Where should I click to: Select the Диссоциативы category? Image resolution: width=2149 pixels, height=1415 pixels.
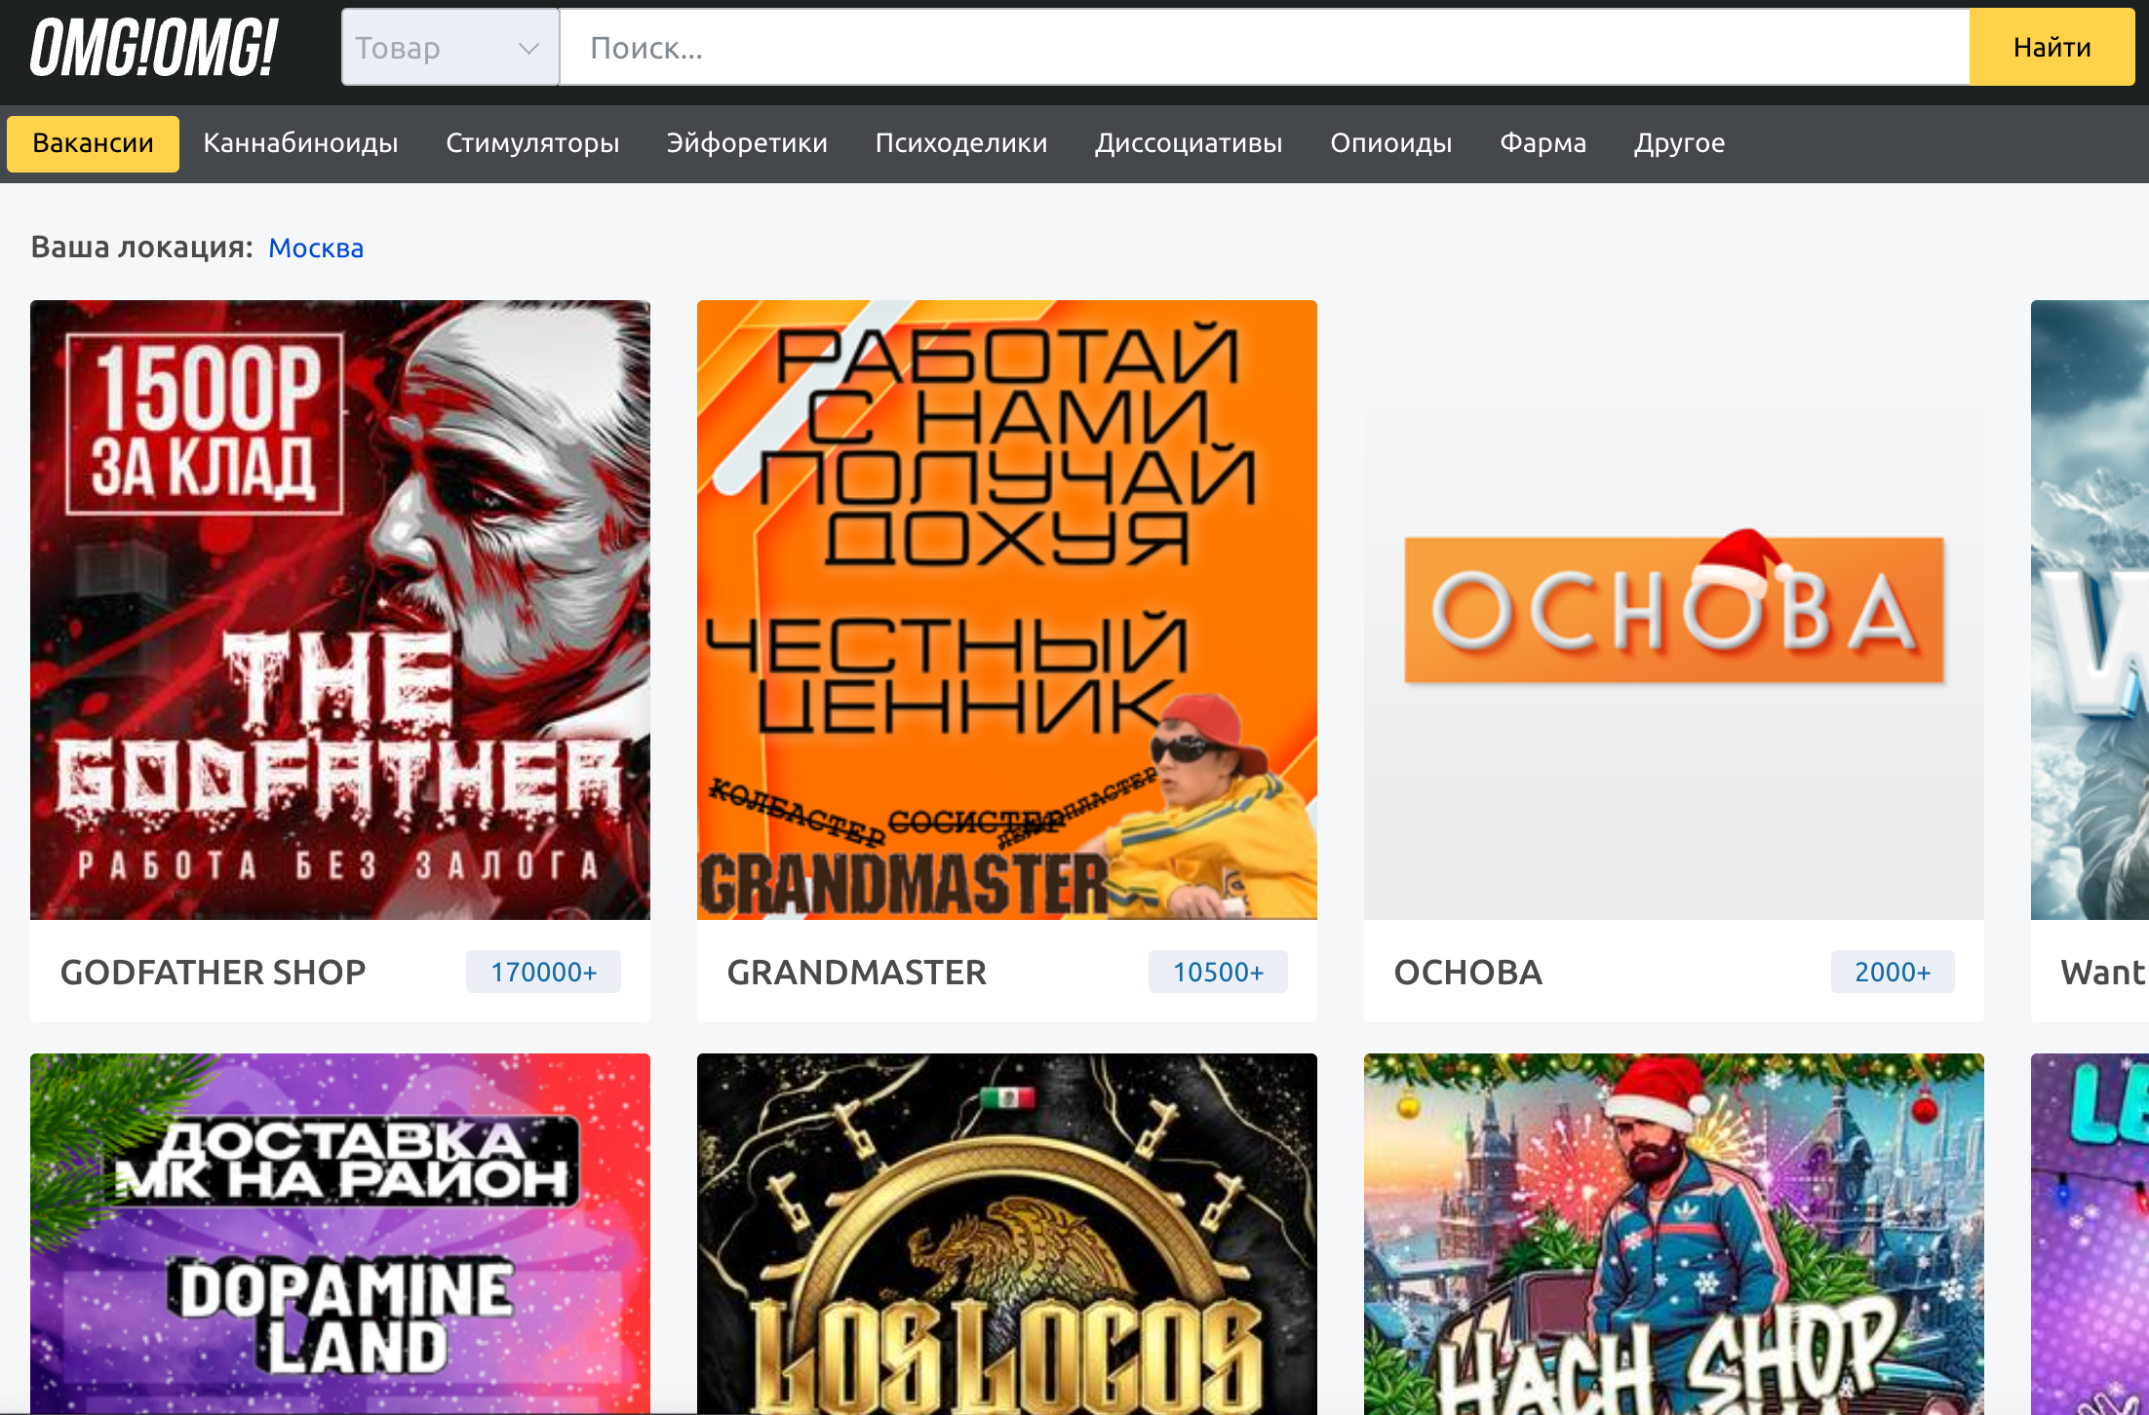1188,142
